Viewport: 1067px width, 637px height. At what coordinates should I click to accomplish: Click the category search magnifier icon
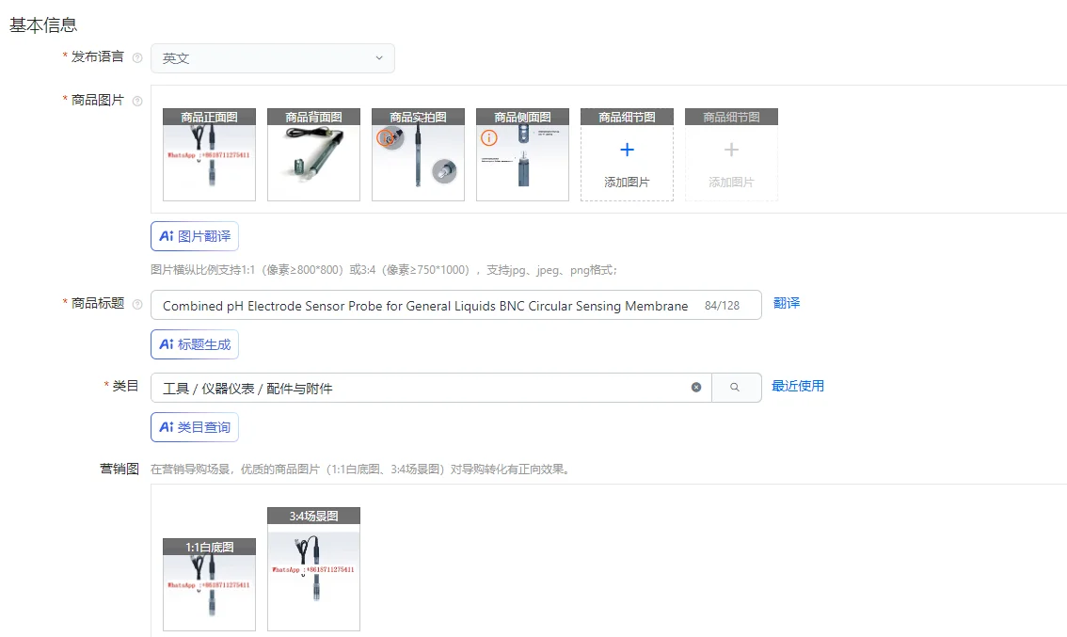point(736,388)
